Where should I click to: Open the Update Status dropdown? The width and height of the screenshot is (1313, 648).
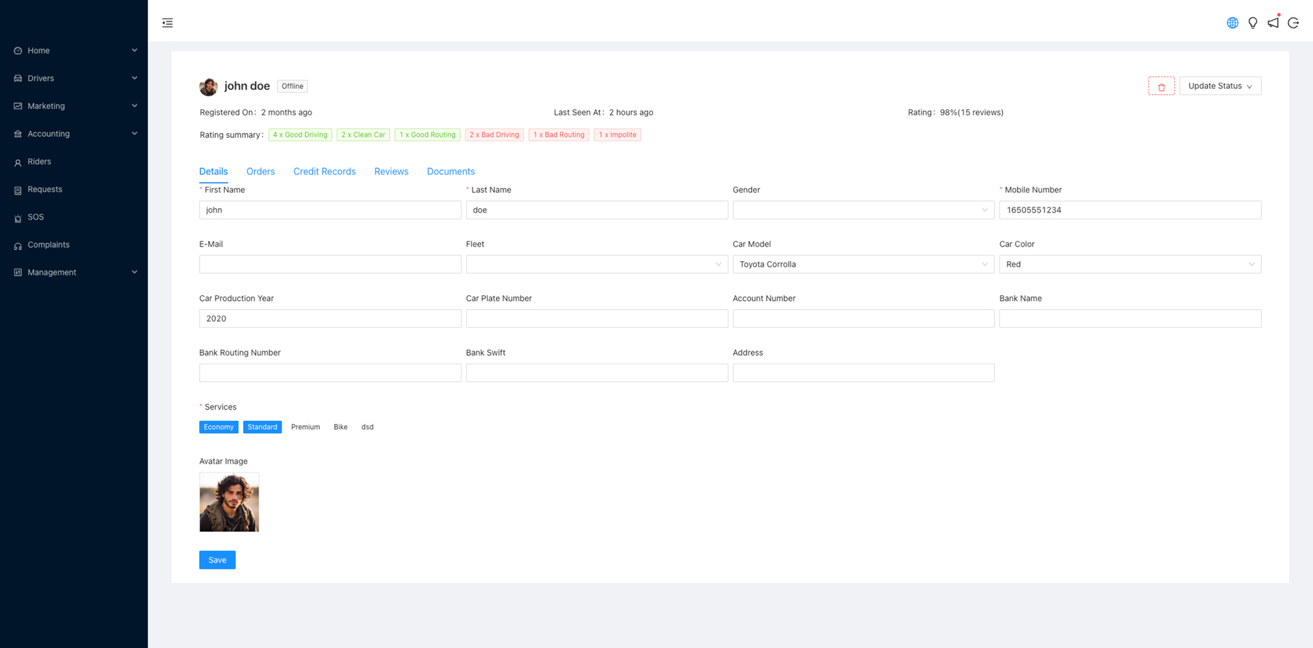pyautogui.click(x=1220, y=86)
